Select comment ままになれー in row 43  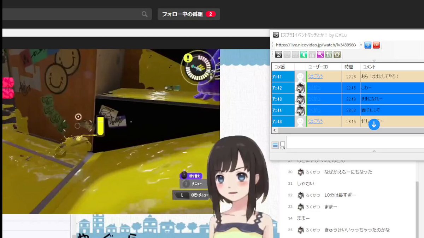[x=372, y=99]
